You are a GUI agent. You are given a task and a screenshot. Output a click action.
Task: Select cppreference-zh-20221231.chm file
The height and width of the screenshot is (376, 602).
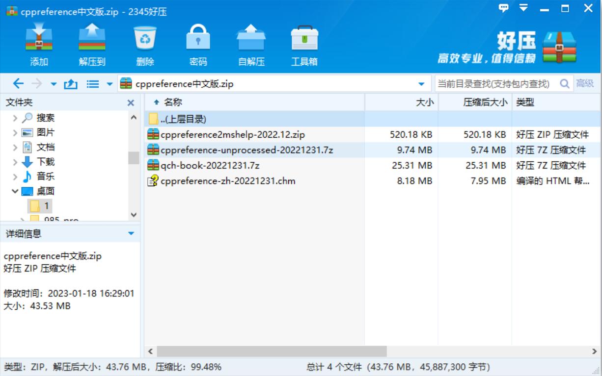(x=373, y=181)
